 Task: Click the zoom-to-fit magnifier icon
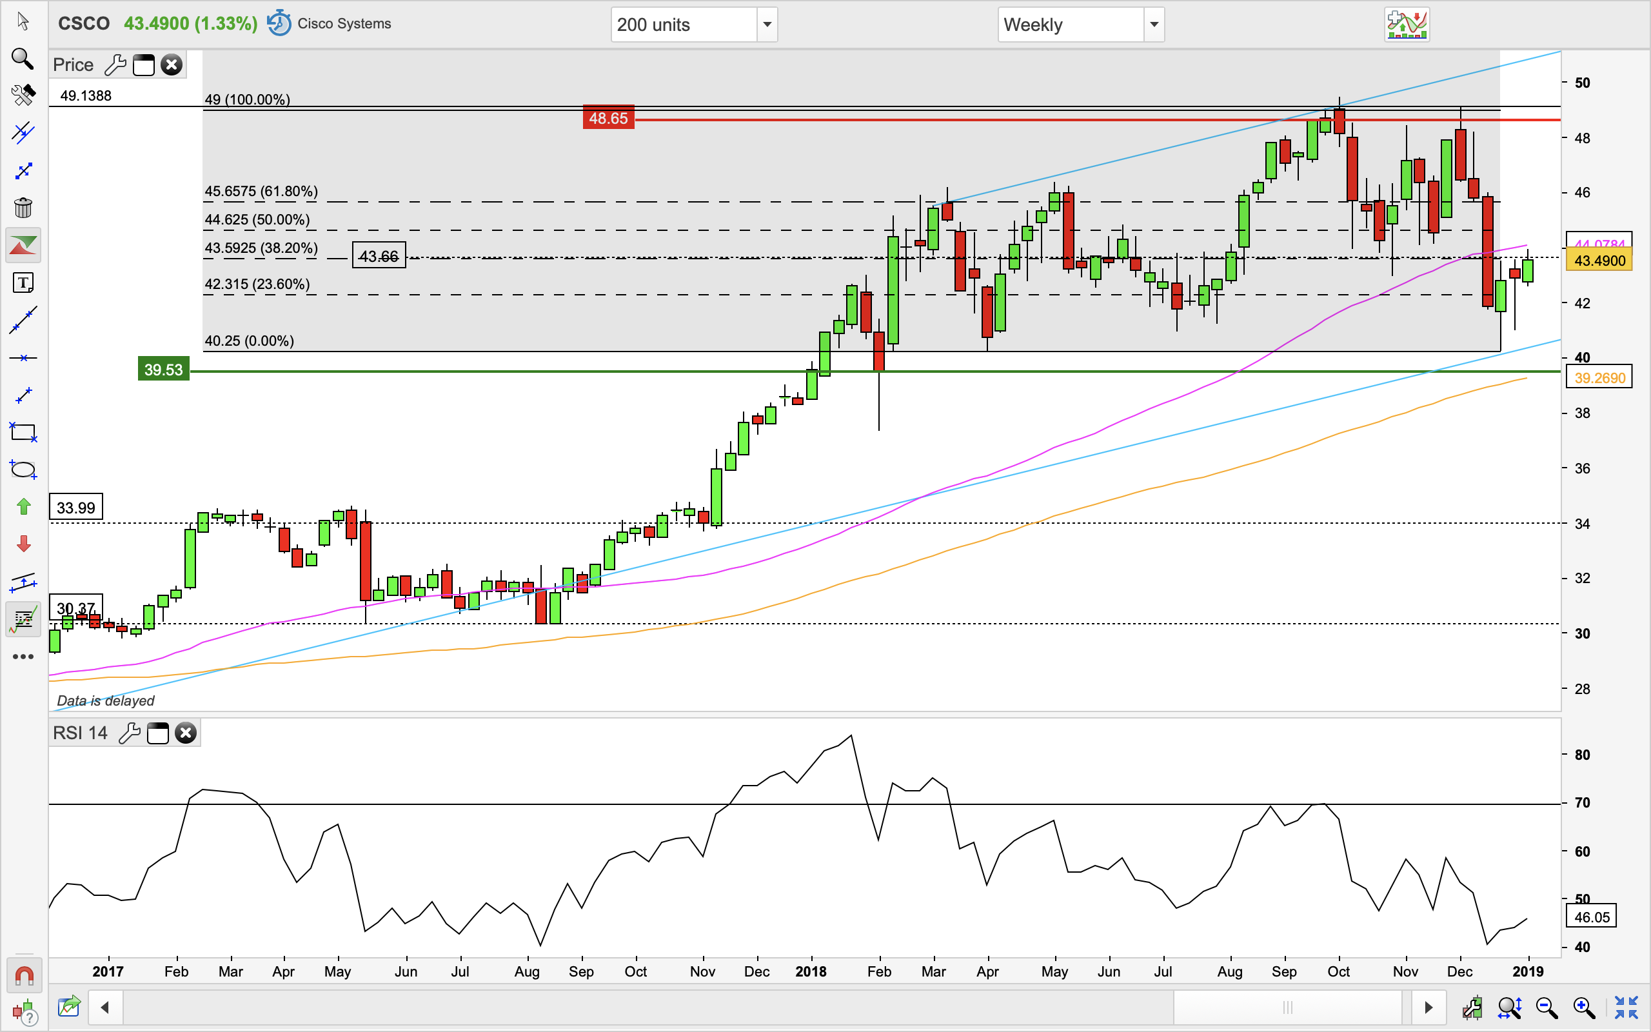click(x=1510, y=1007)
